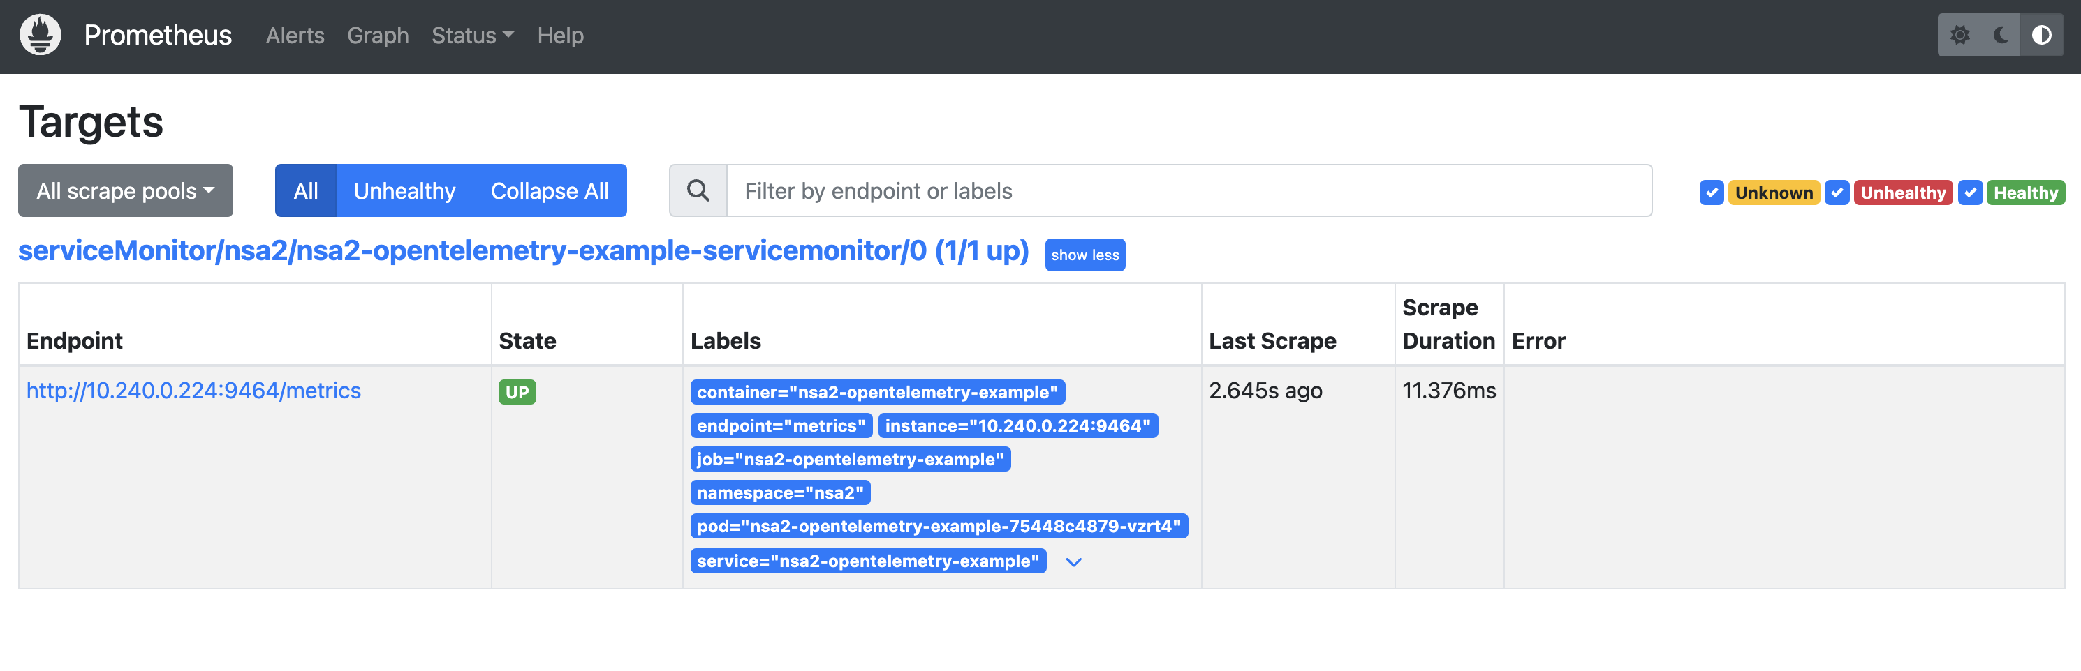The image size is (2081, 671).
Task: Open the Help page
Action: pos(560,36)
